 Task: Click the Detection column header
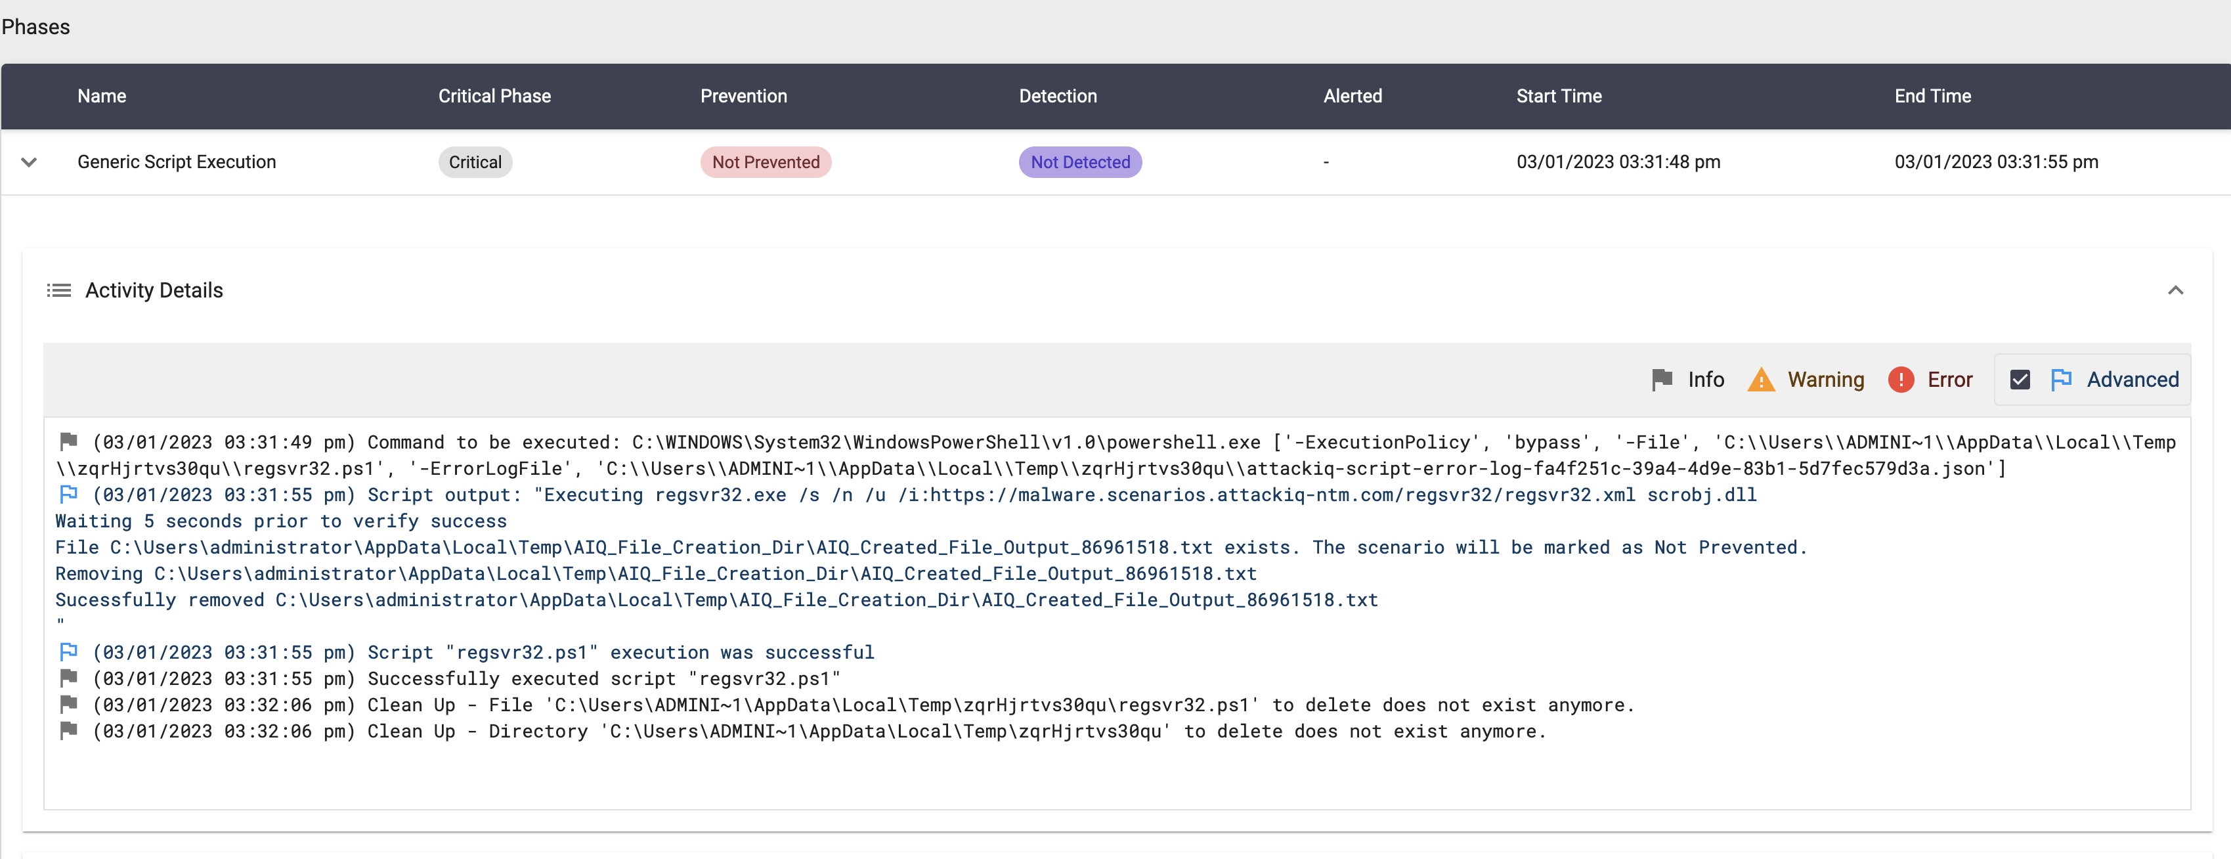[x=1056, y=96]
